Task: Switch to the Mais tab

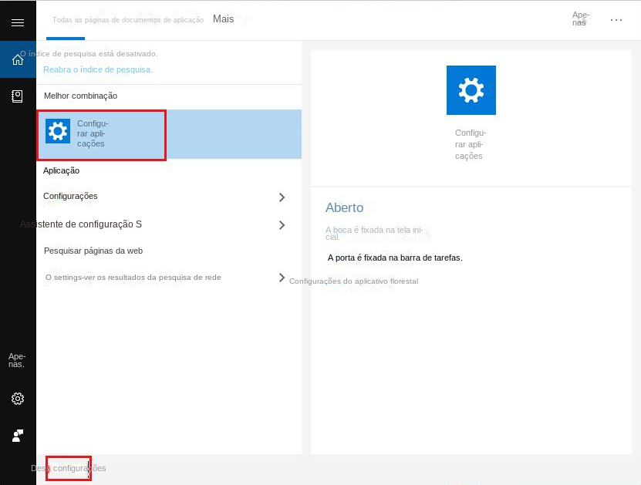Action: [x=223, y=19]
